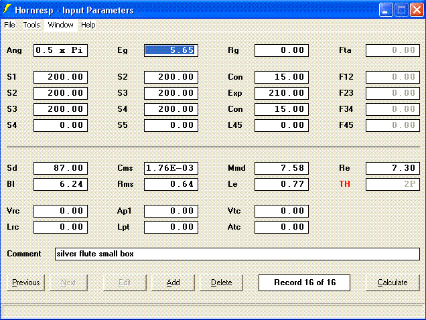Select the Bl field with 6.24
Image resolution: width=426 pixels, height=320 pixels.
point(60,184)
